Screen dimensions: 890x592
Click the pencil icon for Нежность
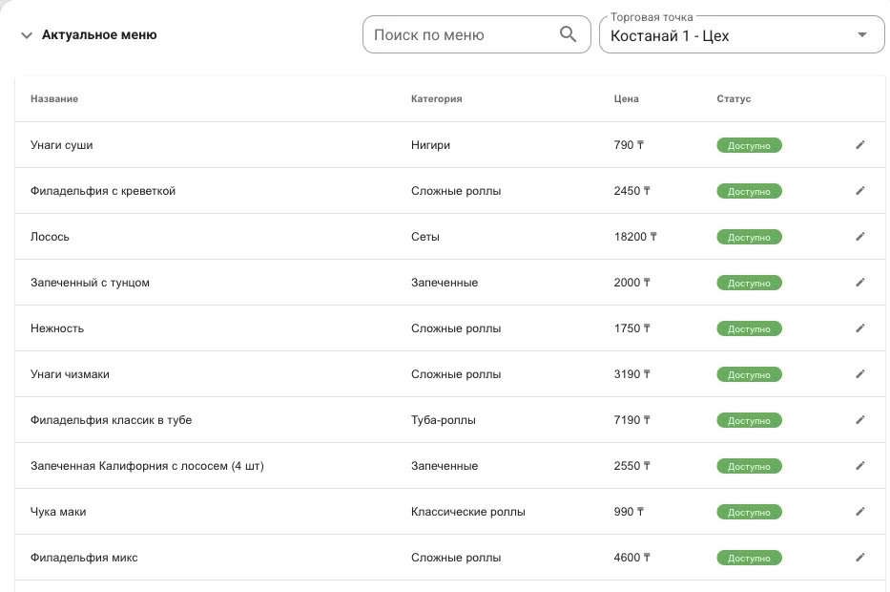click(859, 328)
